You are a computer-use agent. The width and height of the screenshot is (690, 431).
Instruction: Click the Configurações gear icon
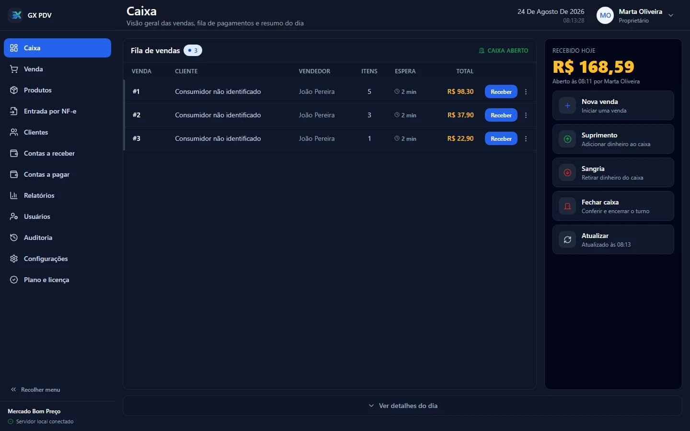[x=14, y=259]
